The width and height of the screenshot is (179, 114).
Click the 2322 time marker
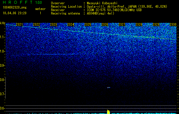pos(36,25)
